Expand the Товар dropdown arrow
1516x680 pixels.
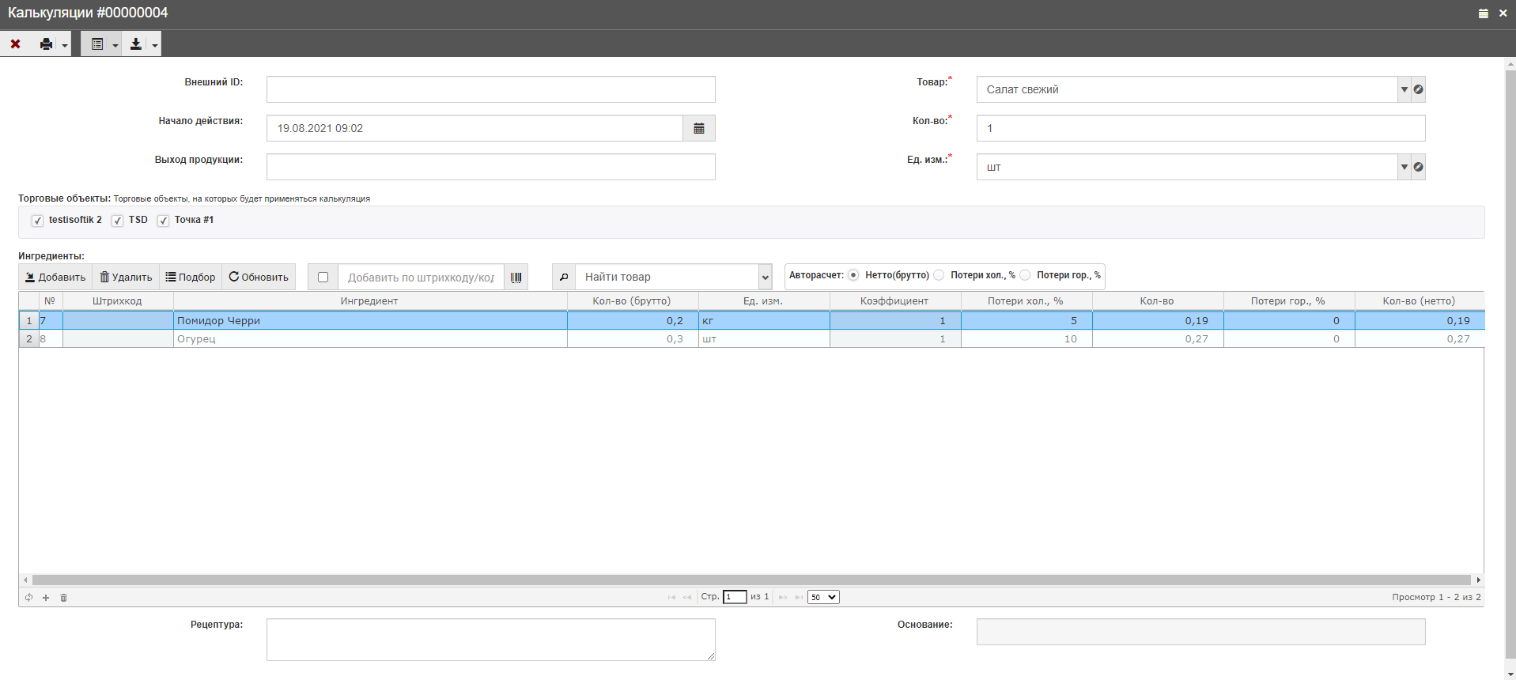(x=1404, y=89)
